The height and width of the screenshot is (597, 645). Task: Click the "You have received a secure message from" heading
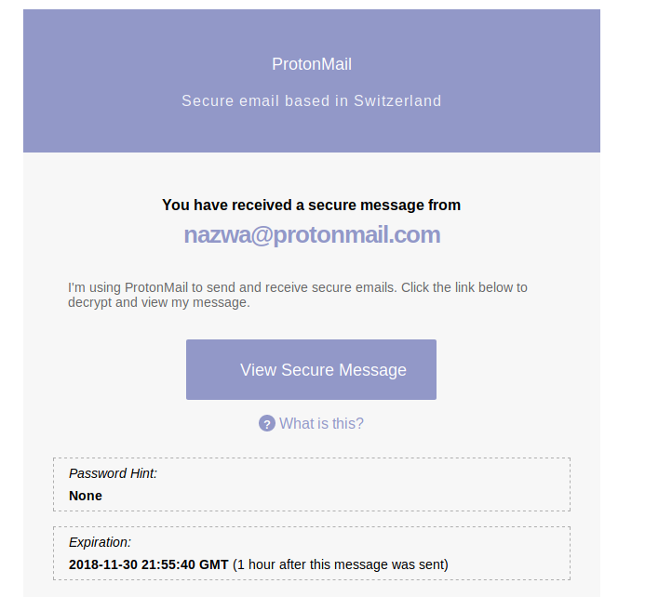pyautogui.click(x=311, y=205)
